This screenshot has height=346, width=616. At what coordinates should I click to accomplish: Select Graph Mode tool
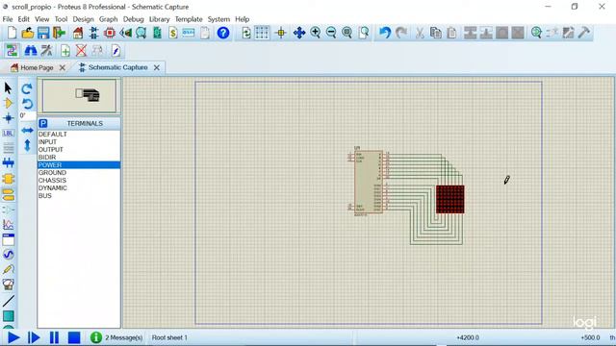coord(8,224)
